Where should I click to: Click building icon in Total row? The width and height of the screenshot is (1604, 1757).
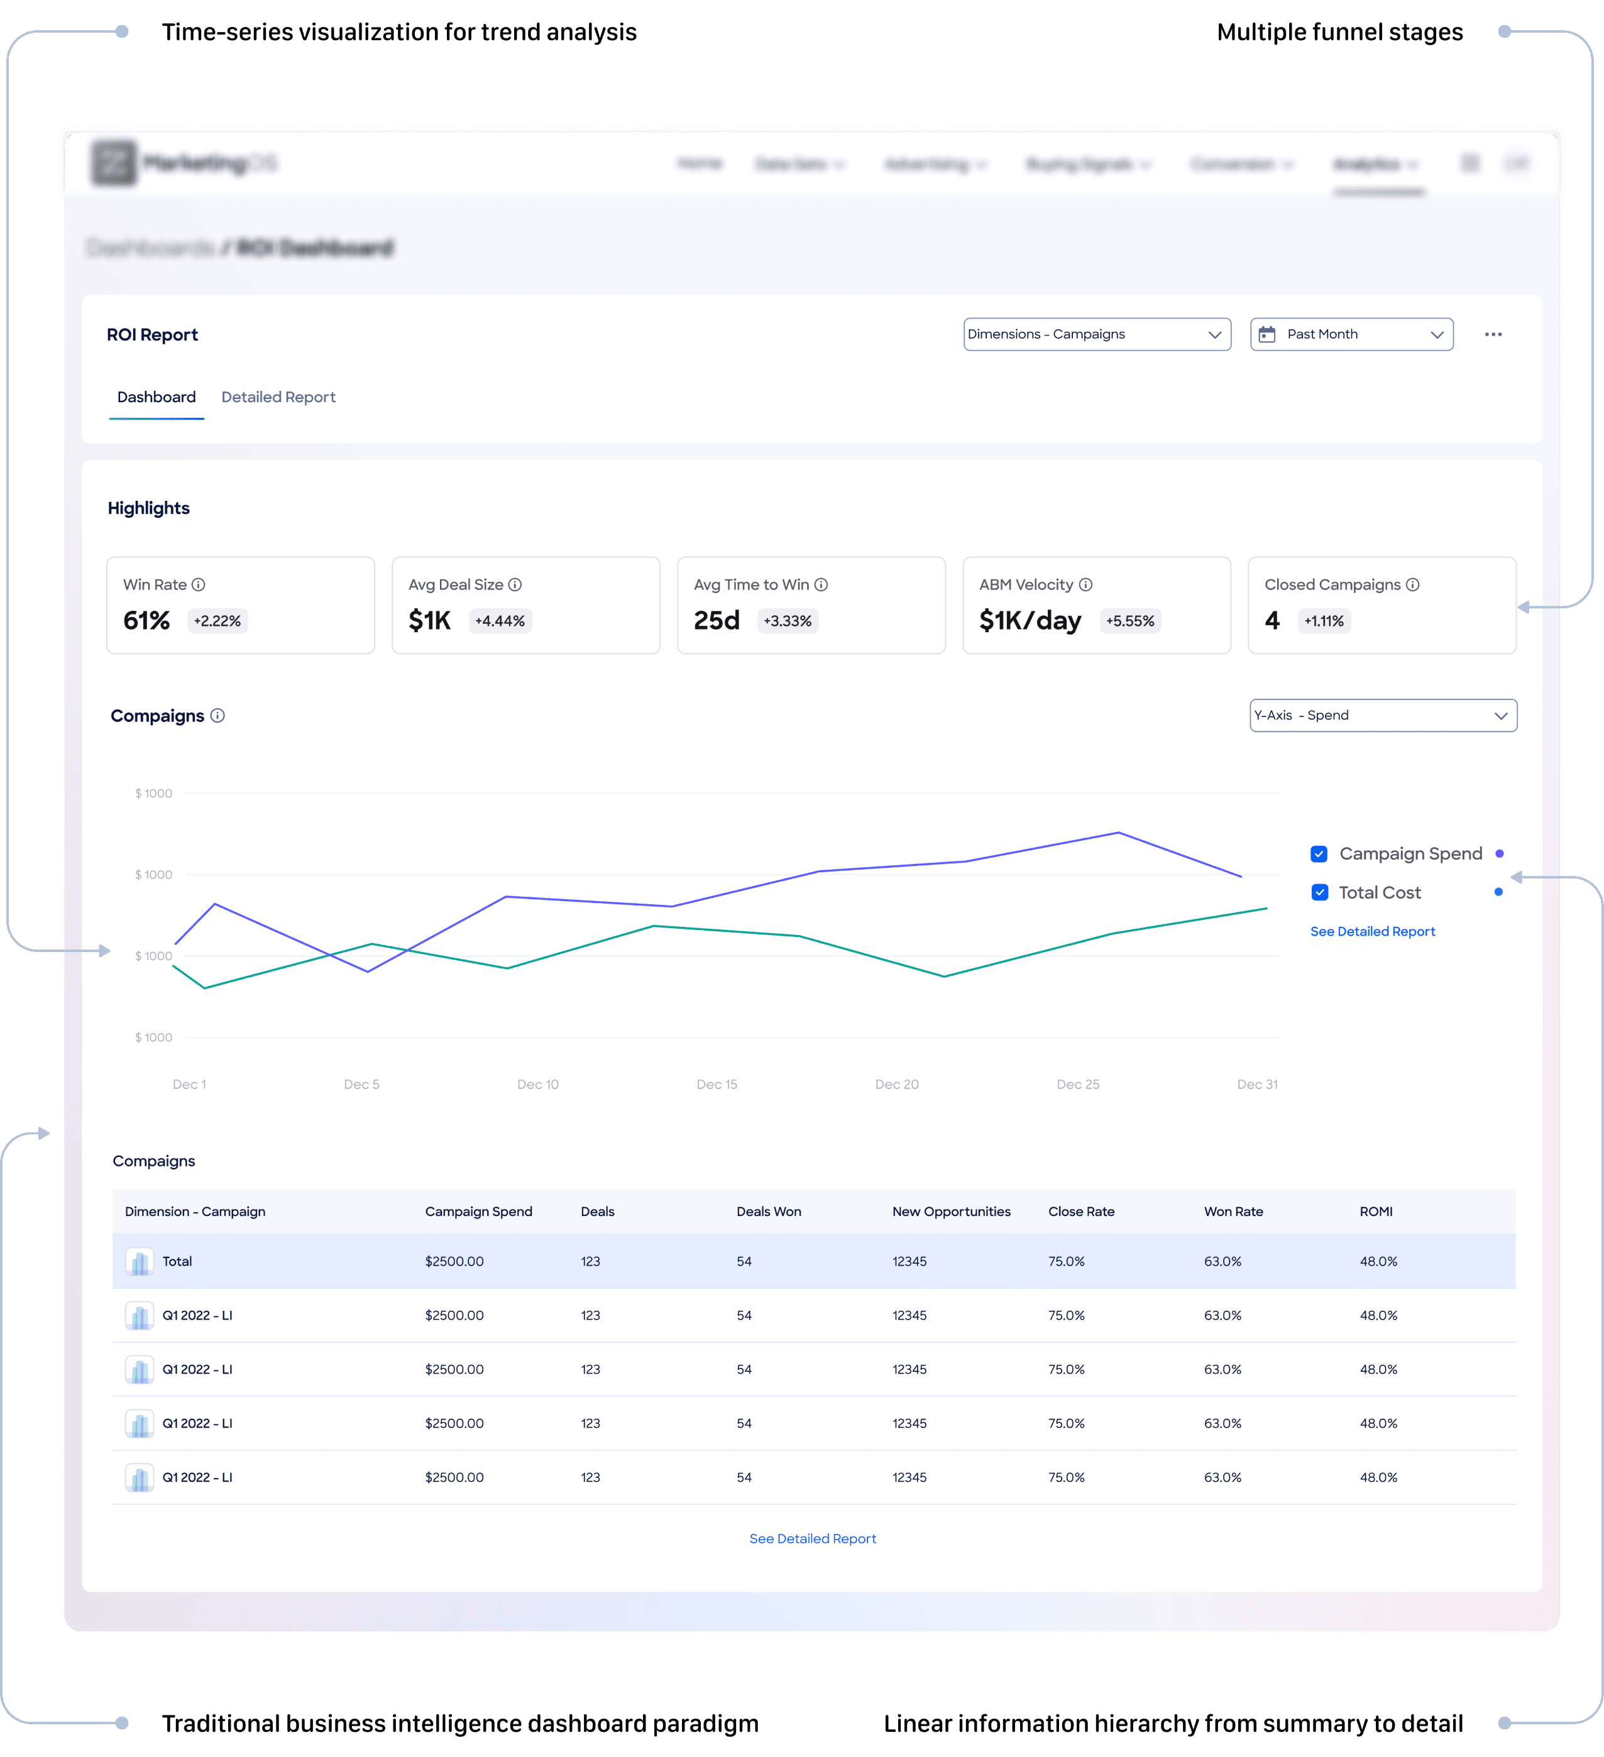tap(140, 1261)
